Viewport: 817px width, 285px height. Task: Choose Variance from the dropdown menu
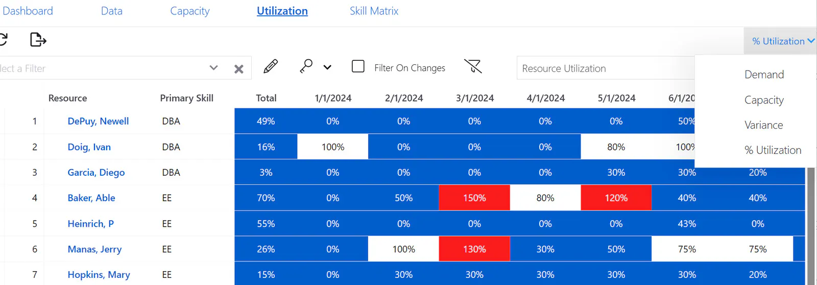click(763, 125)
